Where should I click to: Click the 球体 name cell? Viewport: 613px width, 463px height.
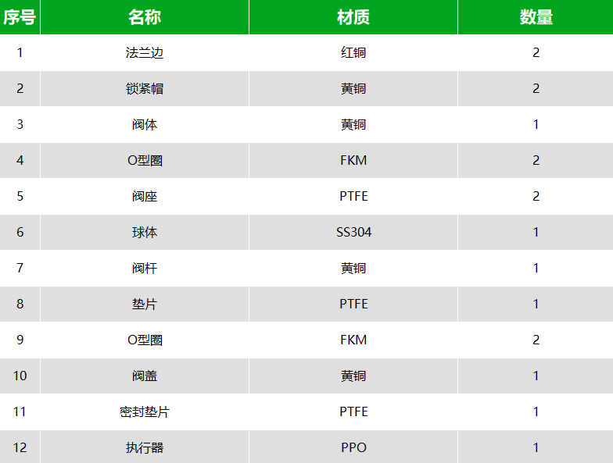[x=145, y=233]
